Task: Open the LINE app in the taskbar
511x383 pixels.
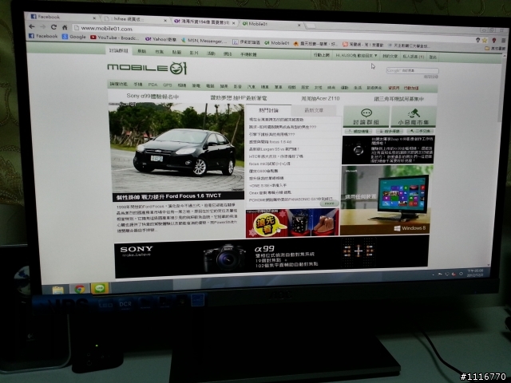Action: (100, 288)
